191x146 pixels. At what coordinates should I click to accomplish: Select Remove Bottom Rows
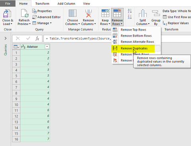pos(136,36)
